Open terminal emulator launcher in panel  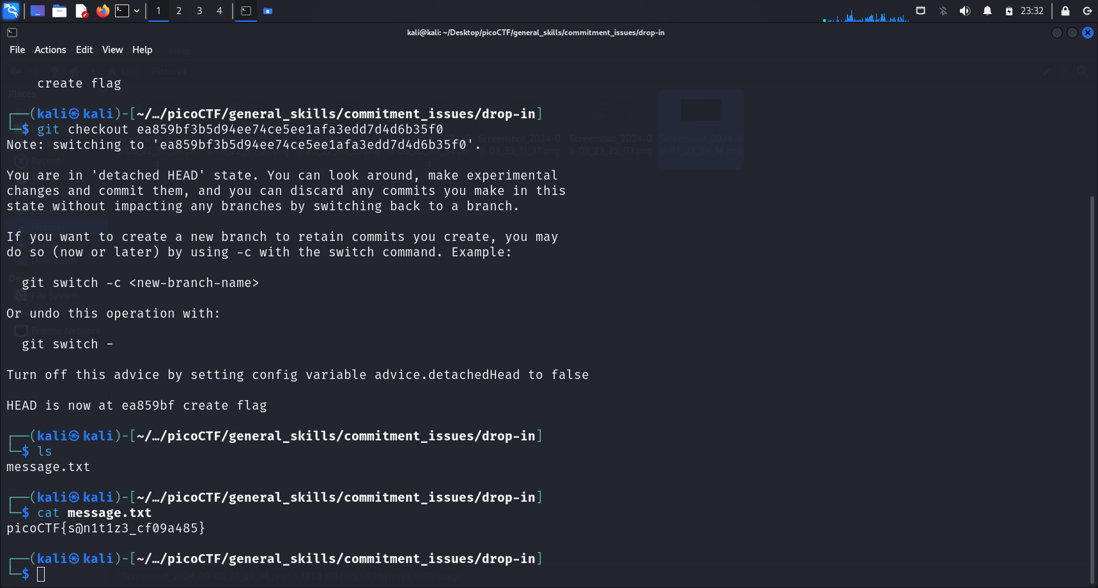click(122, 11)
